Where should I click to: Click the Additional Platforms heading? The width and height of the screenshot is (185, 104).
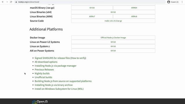pyautogui.click(x=46, y=29)
